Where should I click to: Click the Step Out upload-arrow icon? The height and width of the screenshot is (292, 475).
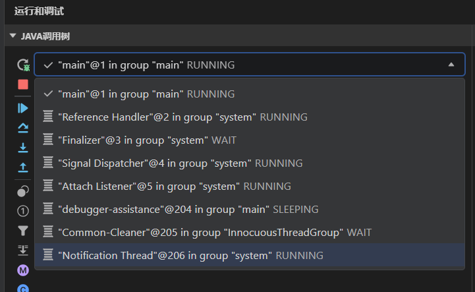pyautogui.click(x=23, y=167)
